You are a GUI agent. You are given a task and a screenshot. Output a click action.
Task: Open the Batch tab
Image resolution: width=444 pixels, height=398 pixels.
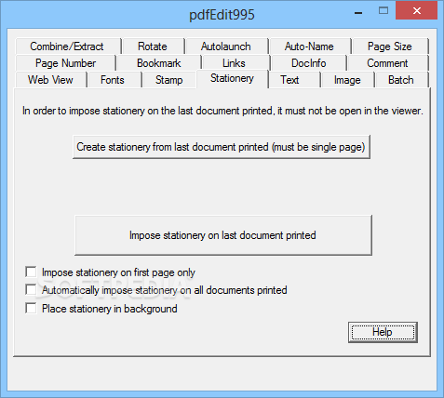(x=401, y=80)
